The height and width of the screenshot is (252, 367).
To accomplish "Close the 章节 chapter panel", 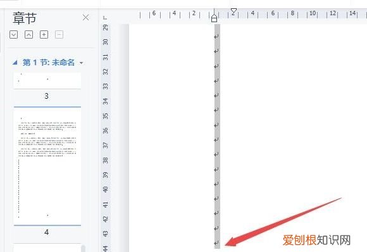I will pos(85,17).
